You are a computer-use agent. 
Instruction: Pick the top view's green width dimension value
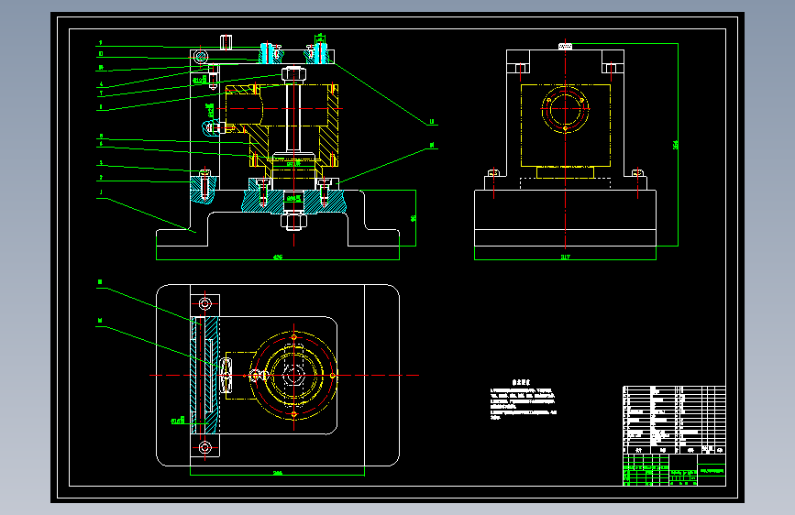click(278, 473)
